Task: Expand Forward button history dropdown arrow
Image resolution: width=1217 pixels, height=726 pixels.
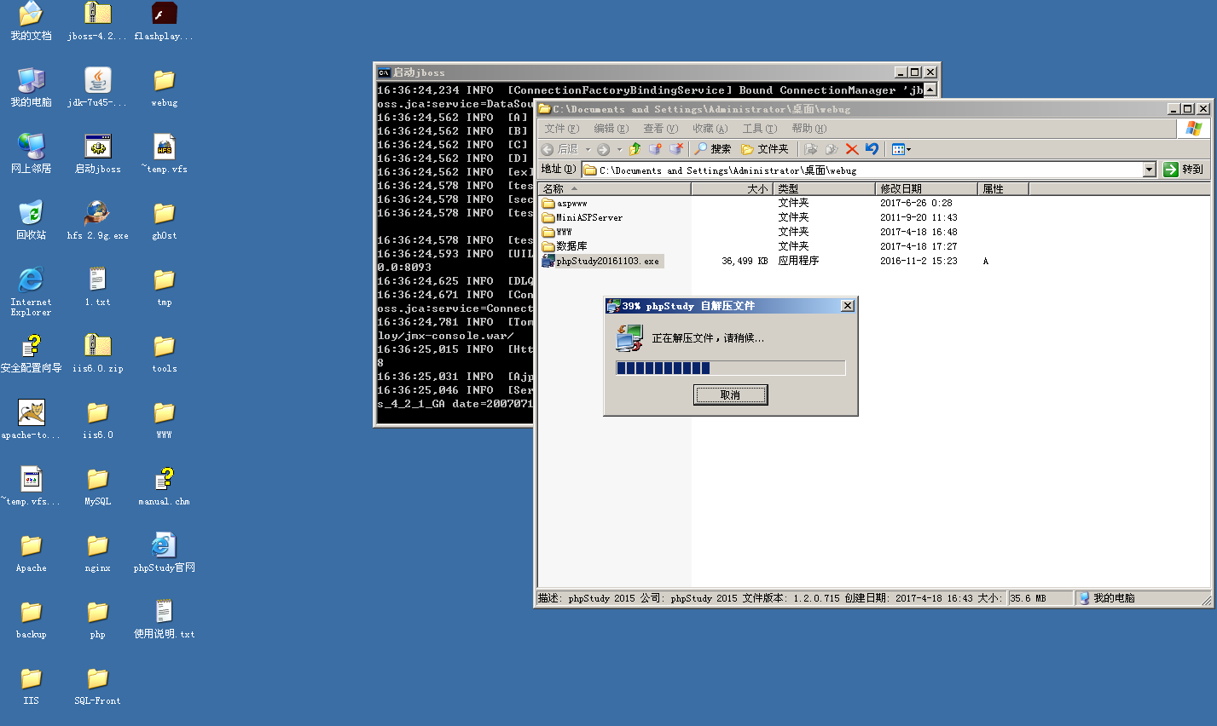Action: (619, 149)
